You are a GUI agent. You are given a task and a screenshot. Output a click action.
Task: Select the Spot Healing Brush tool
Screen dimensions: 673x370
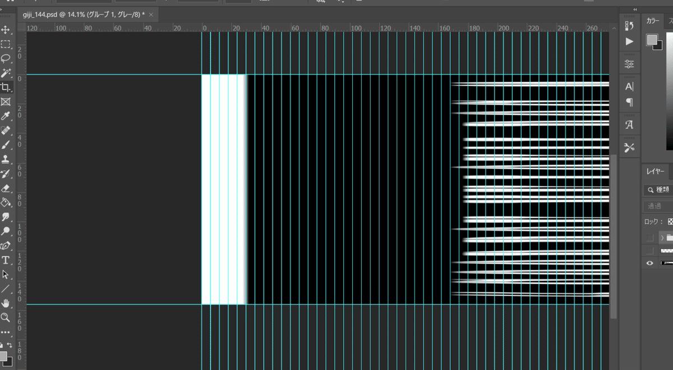point(6,130)
